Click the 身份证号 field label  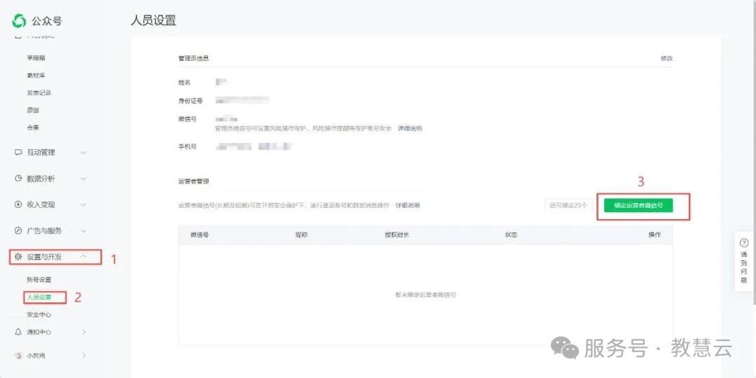click(190, 101)
